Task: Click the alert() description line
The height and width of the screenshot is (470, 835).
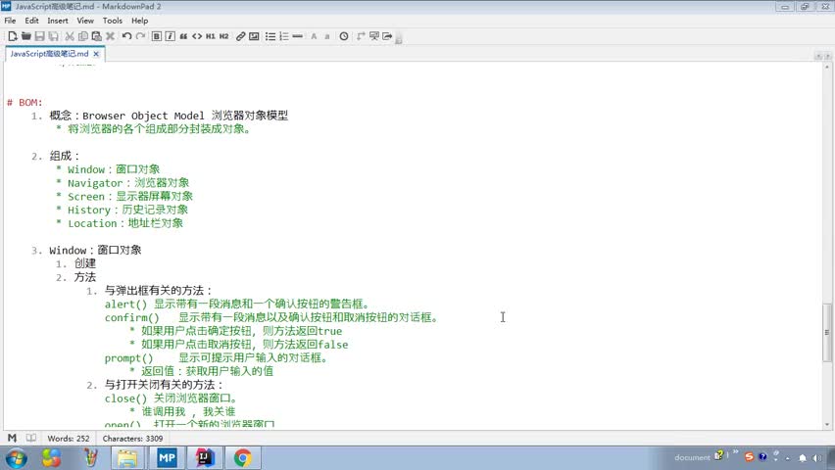Action: (237, 304)
